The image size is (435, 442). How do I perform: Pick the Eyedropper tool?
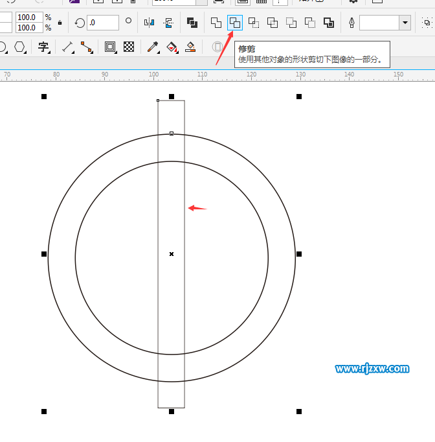[x=153, y=47]
